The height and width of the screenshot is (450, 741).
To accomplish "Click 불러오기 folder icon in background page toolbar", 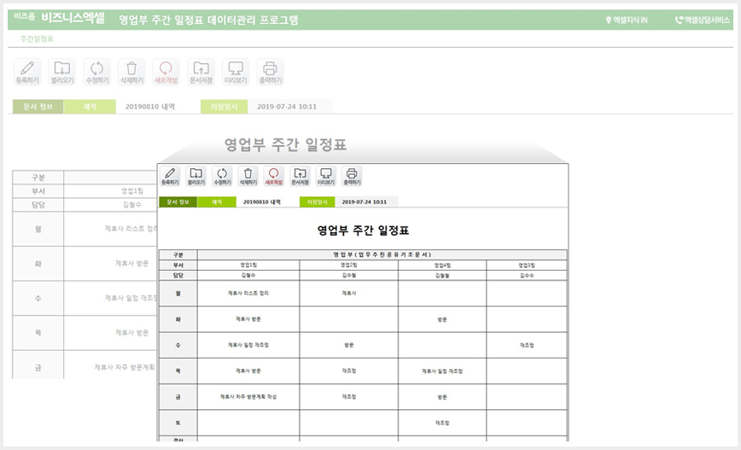I will (x=62, y=72).
